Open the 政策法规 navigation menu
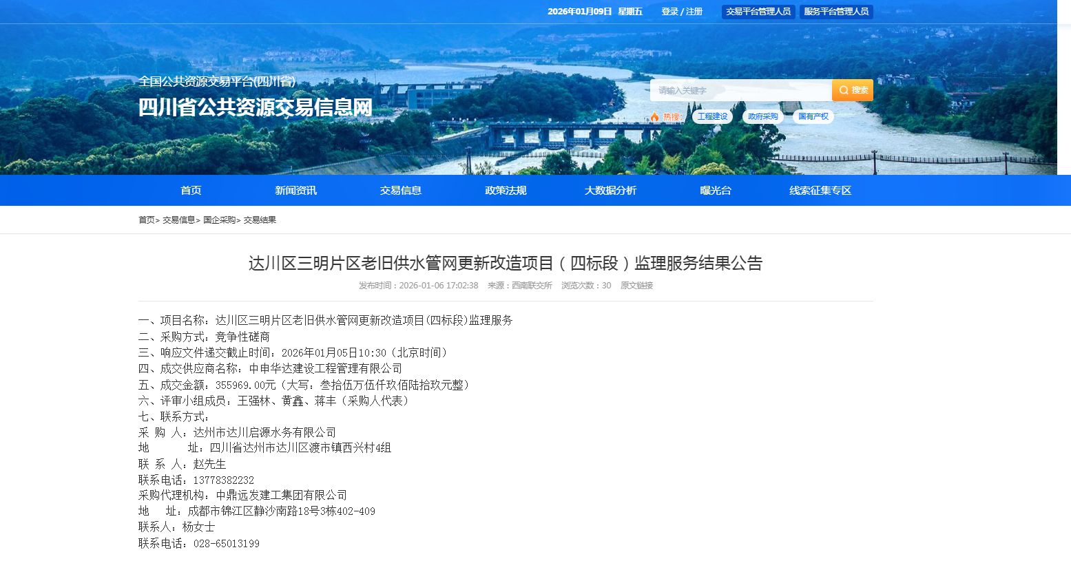Image resolution: width=1071 pixels, height=561 pixels. (506, 191)
